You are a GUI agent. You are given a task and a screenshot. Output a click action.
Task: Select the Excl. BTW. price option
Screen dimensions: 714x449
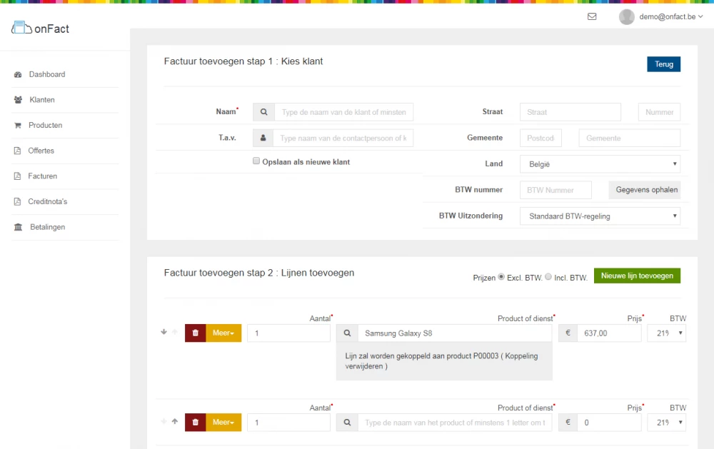pos(501,276)
